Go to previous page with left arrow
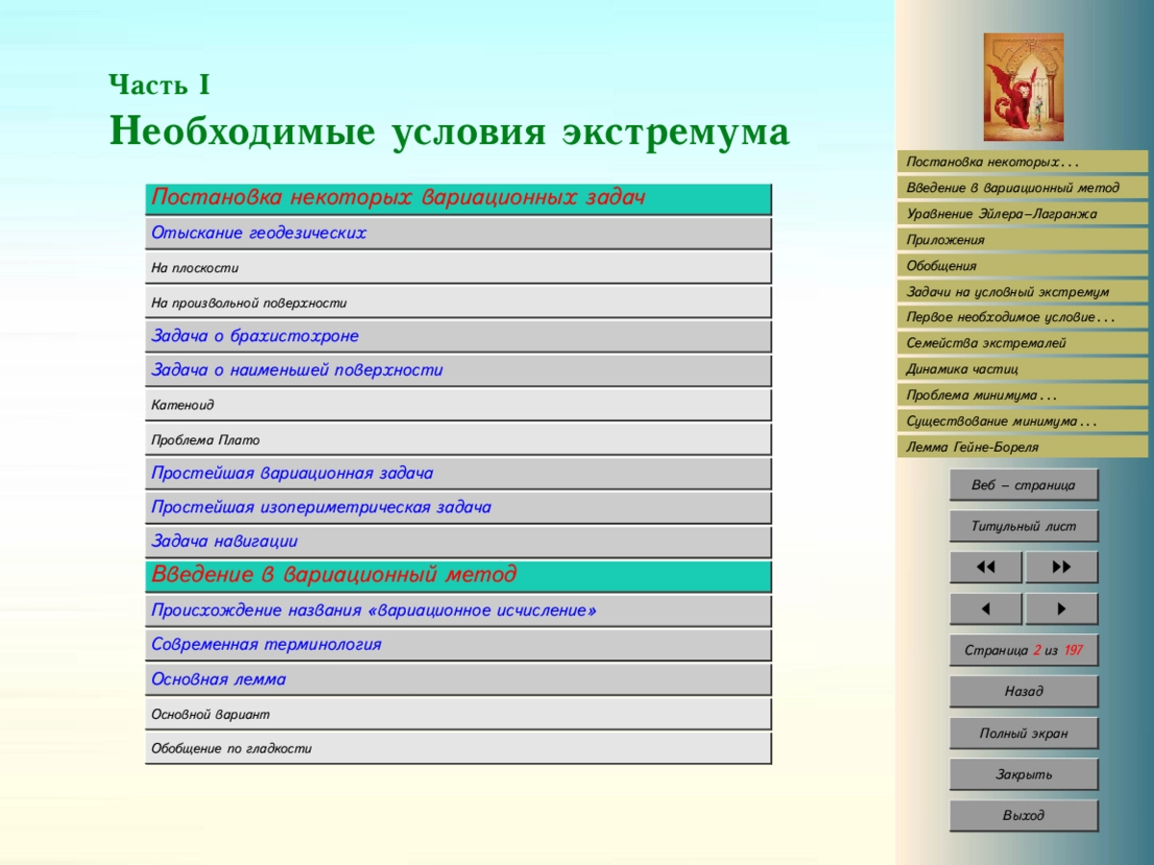 point(986,609)
